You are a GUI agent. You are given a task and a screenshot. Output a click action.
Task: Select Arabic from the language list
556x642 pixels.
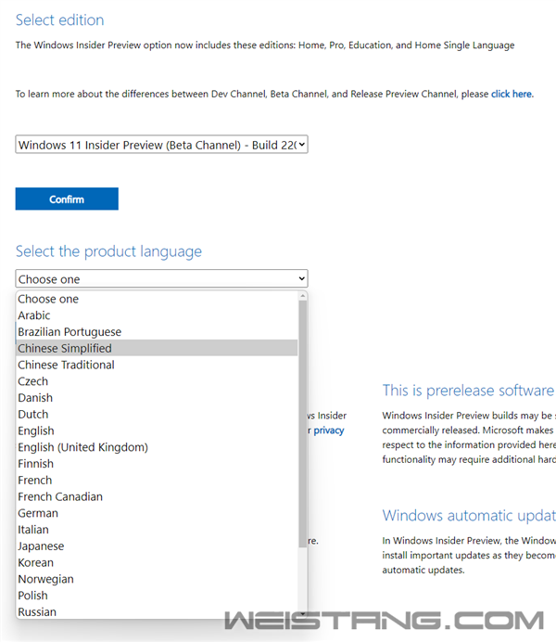coord(158,315)
